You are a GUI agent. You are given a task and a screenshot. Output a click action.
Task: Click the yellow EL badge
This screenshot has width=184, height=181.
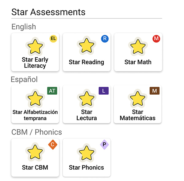[53, 39]
